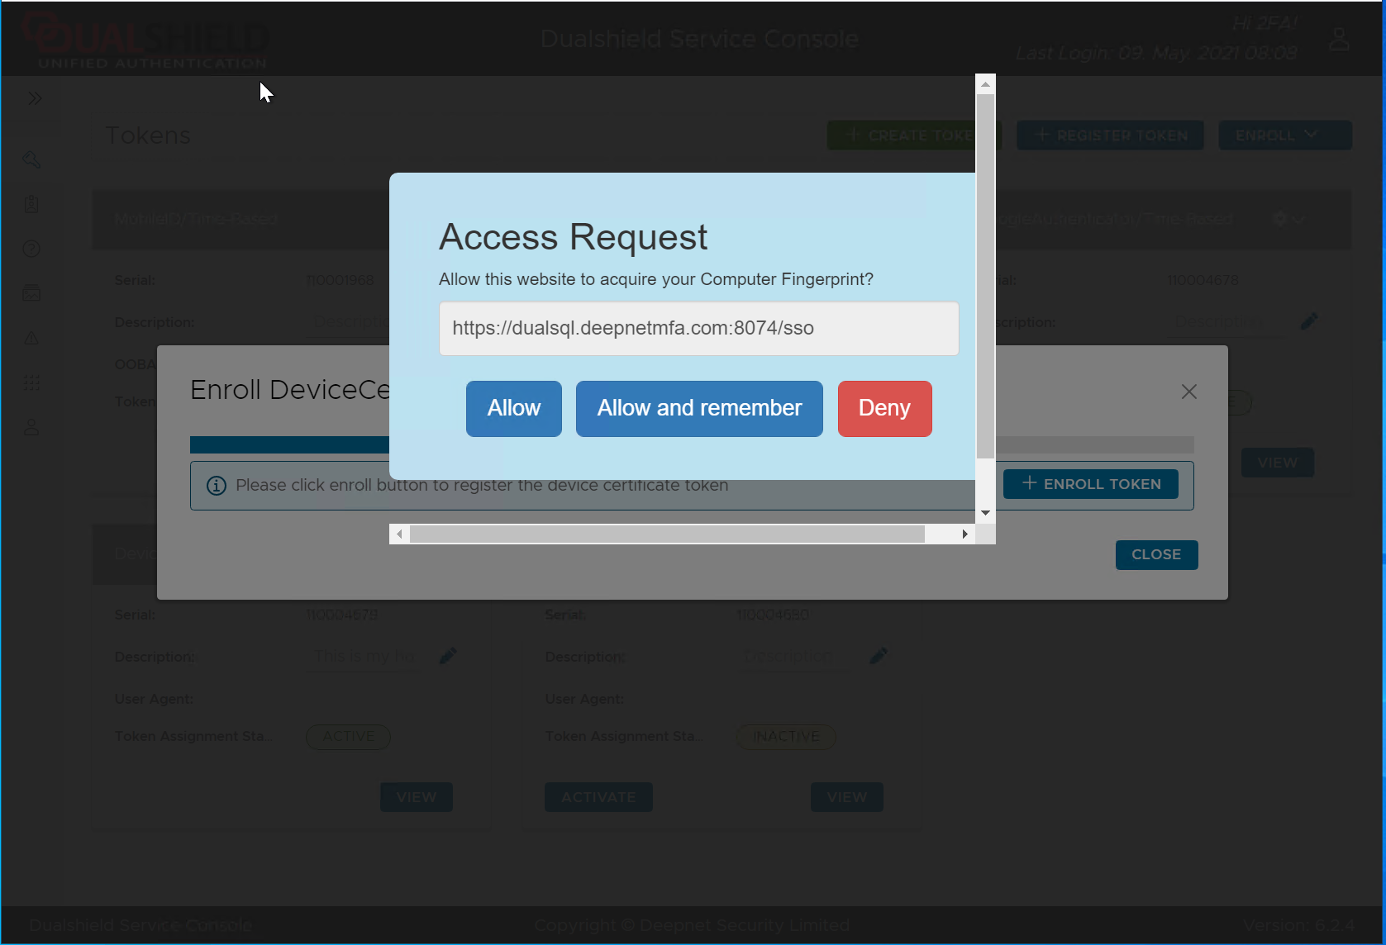Click the Last Login timestamp text
The height and width of the screenshot is (945, 1386).
point(1156,54)
